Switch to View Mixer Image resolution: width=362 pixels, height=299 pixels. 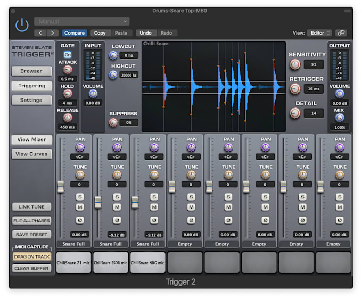[x=31, y=139]
